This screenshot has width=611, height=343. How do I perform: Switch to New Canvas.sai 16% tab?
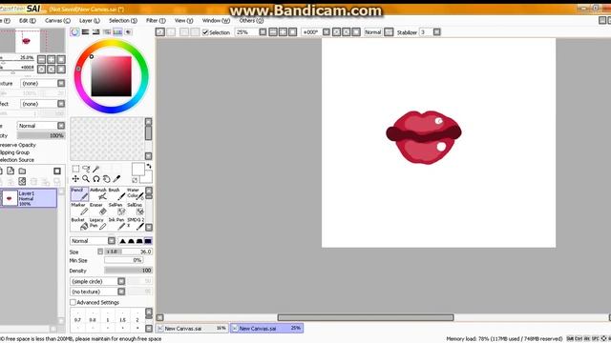[x=192, y=328]
